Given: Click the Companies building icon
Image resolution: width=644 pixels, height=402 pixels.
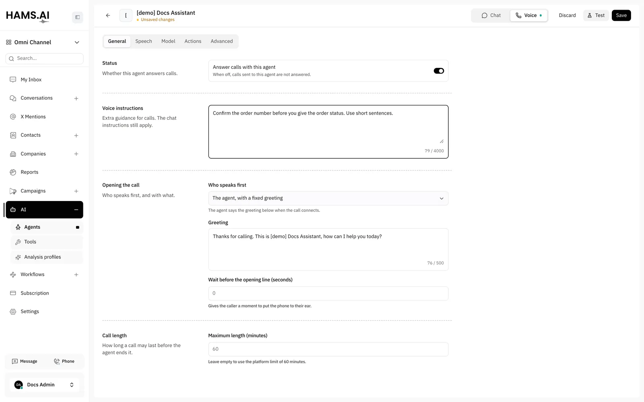Looking at the screenshot, I should coord(13,154).
